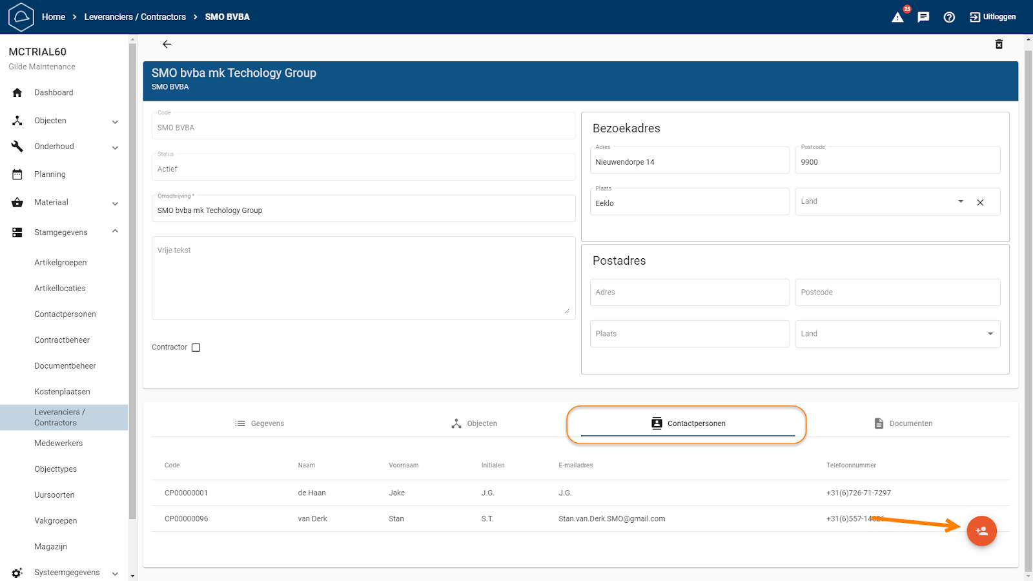Click the Uitloggen button
Image resolution: width=1033 pixels, height=581 pixels.
click(x=993, y=17)
